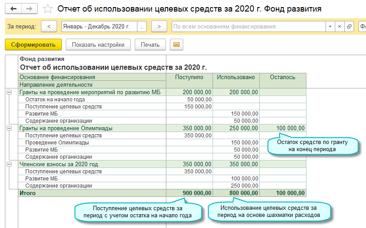The image size is (366, 228).
Task: Clear the financing basis field with X
Action: 340,27
